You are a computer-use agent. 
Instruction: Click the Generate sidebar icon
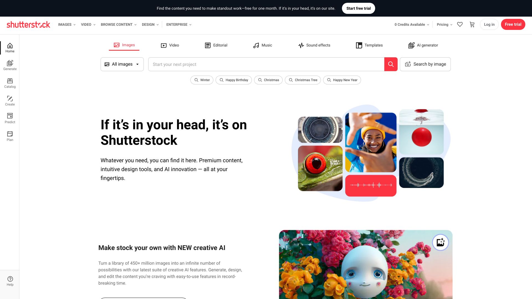coord(10,65)
